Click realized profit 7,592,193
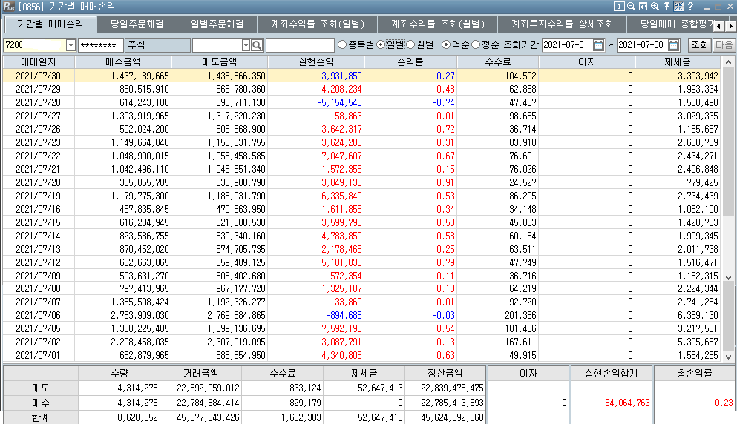Image resolution: width=737 pixels, height=424 pixels. [x=341, y=328]
